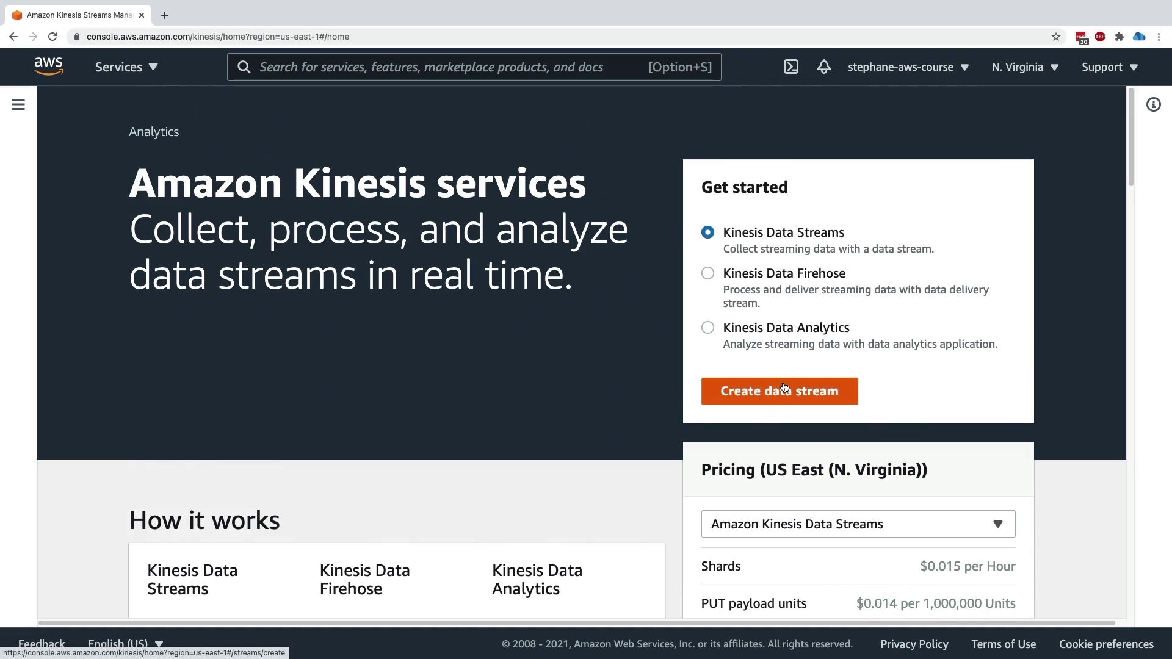The width and height of the screenshot is (1172, 659).
Task: Open the hamburger side navigation menu
Action: tap(18, 105)
